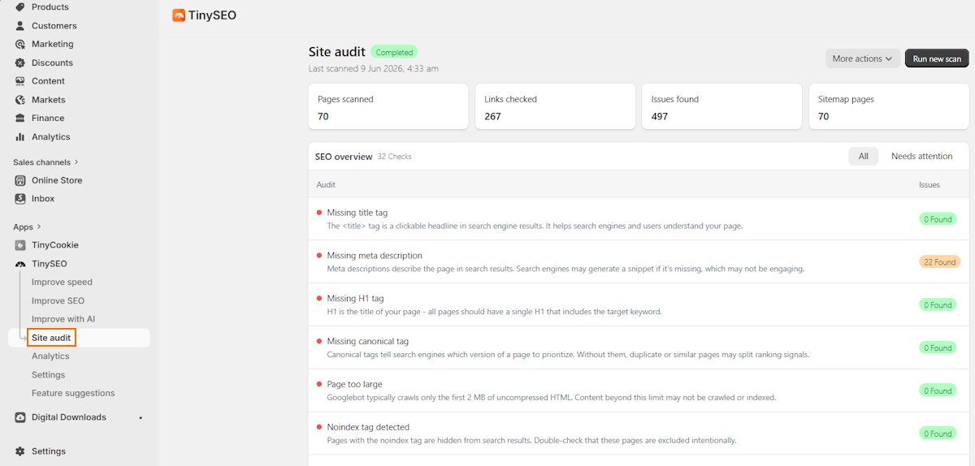This screenshot has width=975, height=466.
Task: Click the Inbox channel icon
Action: click(x=20, y=198)
